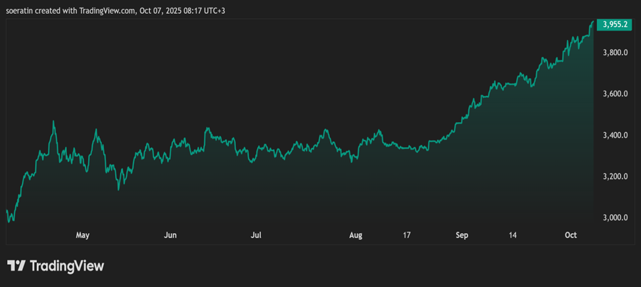The width and height of the screenshot is (641, 287).
Task: Click the 3,800.0 price axis label
Action: (615, 53)
